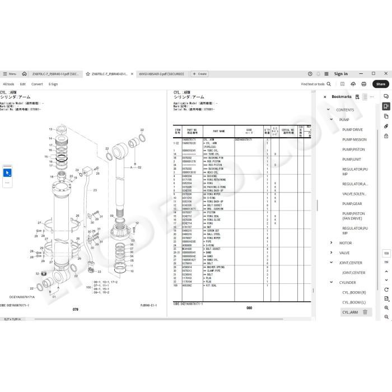Click the cloud upload icon
Viewport: 392px width, 392px height.
pyautogui.click(x=353, y=84)
